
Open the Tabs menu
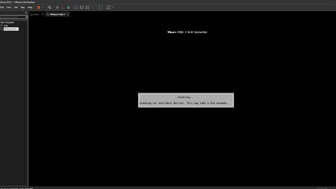click(x=23, y=7)
